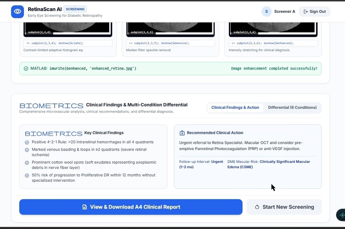Click the 'Positive 4-2-1 Rule' finding text

tap(92, 142)
